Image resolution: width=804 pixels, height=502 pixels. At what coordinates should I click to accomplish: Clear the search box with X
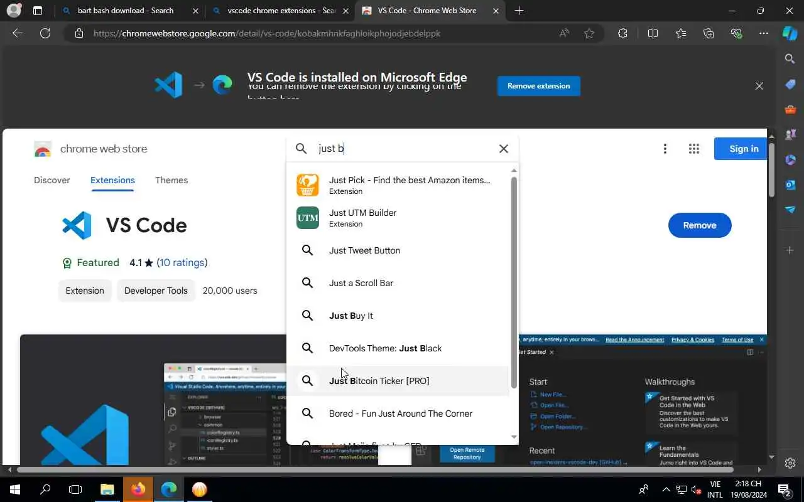click(504, 149)
